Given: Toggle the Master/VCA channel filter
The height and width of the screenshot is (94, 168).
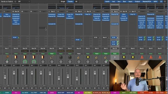Looking at the screenshot, I should (x=147, y=2).
